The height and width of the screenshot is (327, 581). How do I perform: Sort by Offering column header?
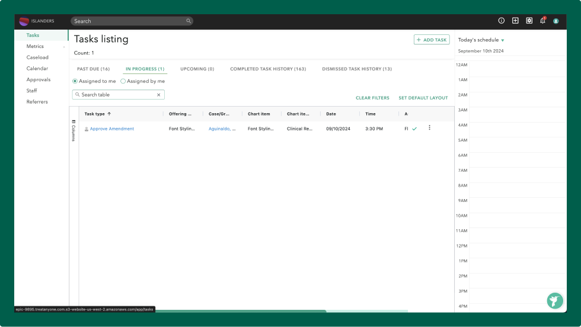pos(180,114)
